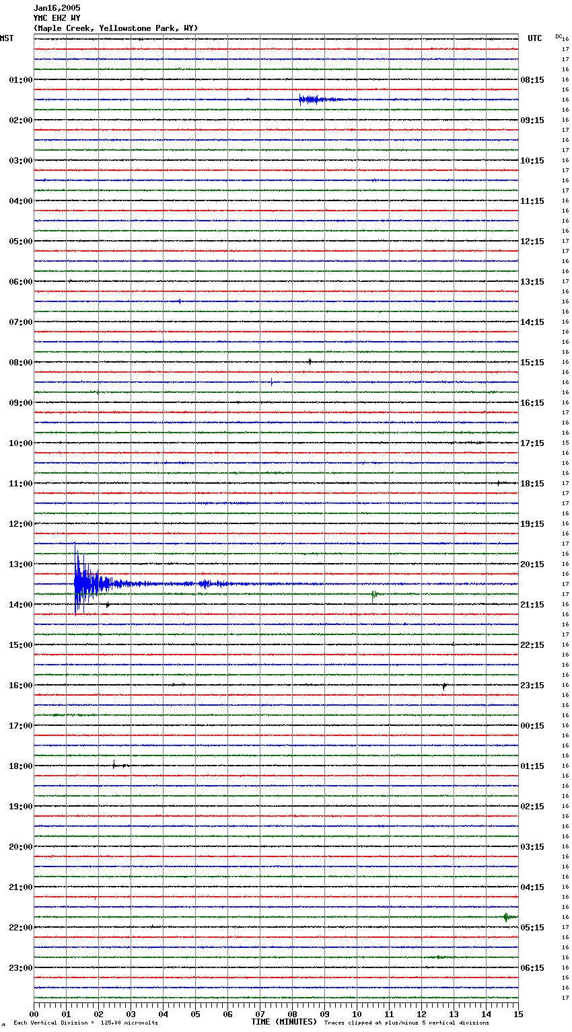Click the 14:15 UTC time label
The image size is (572, 1032).
coord(532,322)
